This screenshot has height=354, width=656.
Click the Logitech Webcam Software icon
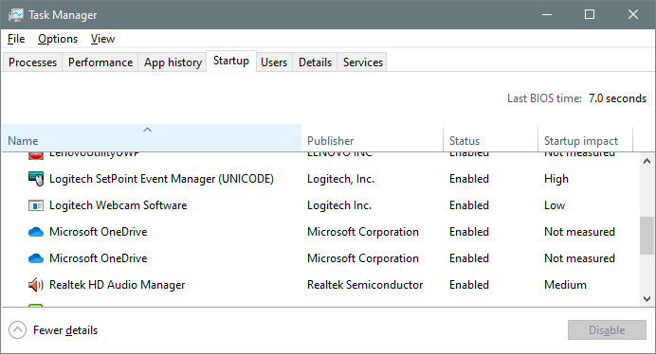point(36,205)
